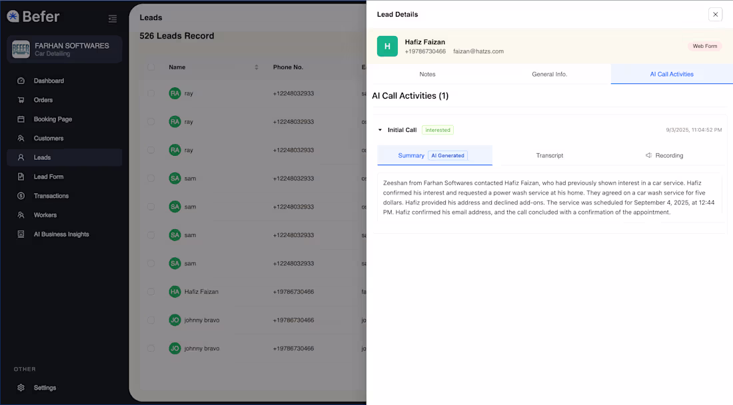Click the AI Generated badge
The image size is (733, 405).
pyautogui.click(x=448, y=156)
